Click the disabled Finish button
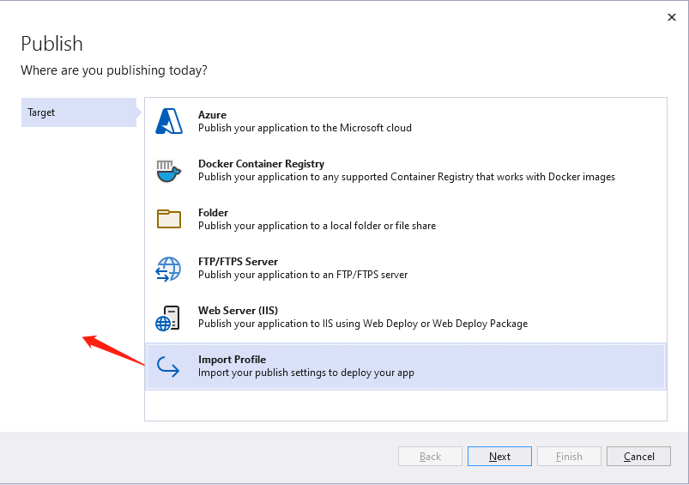689x485 pixels. click(x=569, y=457)
